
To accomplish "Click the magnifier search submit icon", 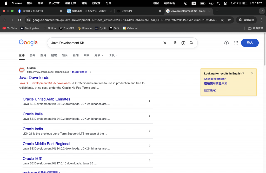I will click(191, 43).
